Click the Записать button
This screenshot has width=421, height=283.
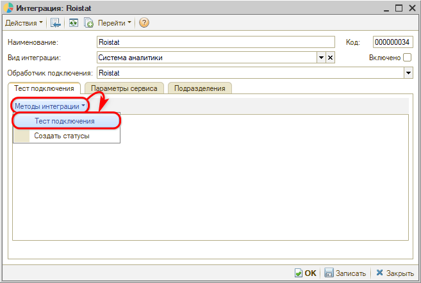[345, 273]
